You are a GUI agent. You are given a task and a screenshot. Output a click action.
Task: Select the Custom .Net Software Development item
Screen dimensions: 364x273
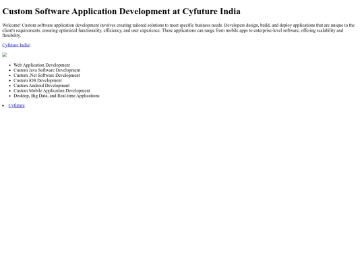pyautogui.click(x=47, y=75)
